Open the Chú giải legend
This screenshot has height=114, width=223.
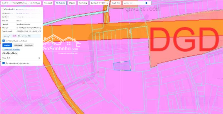[72, 3]
